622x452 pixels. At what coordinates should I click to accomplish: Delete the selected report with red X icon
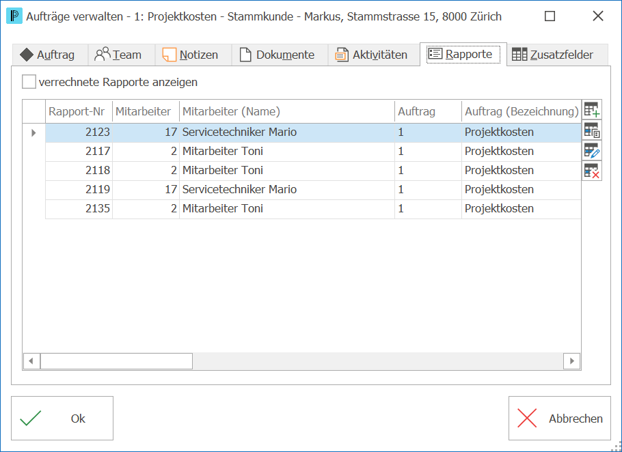(592, 171)
